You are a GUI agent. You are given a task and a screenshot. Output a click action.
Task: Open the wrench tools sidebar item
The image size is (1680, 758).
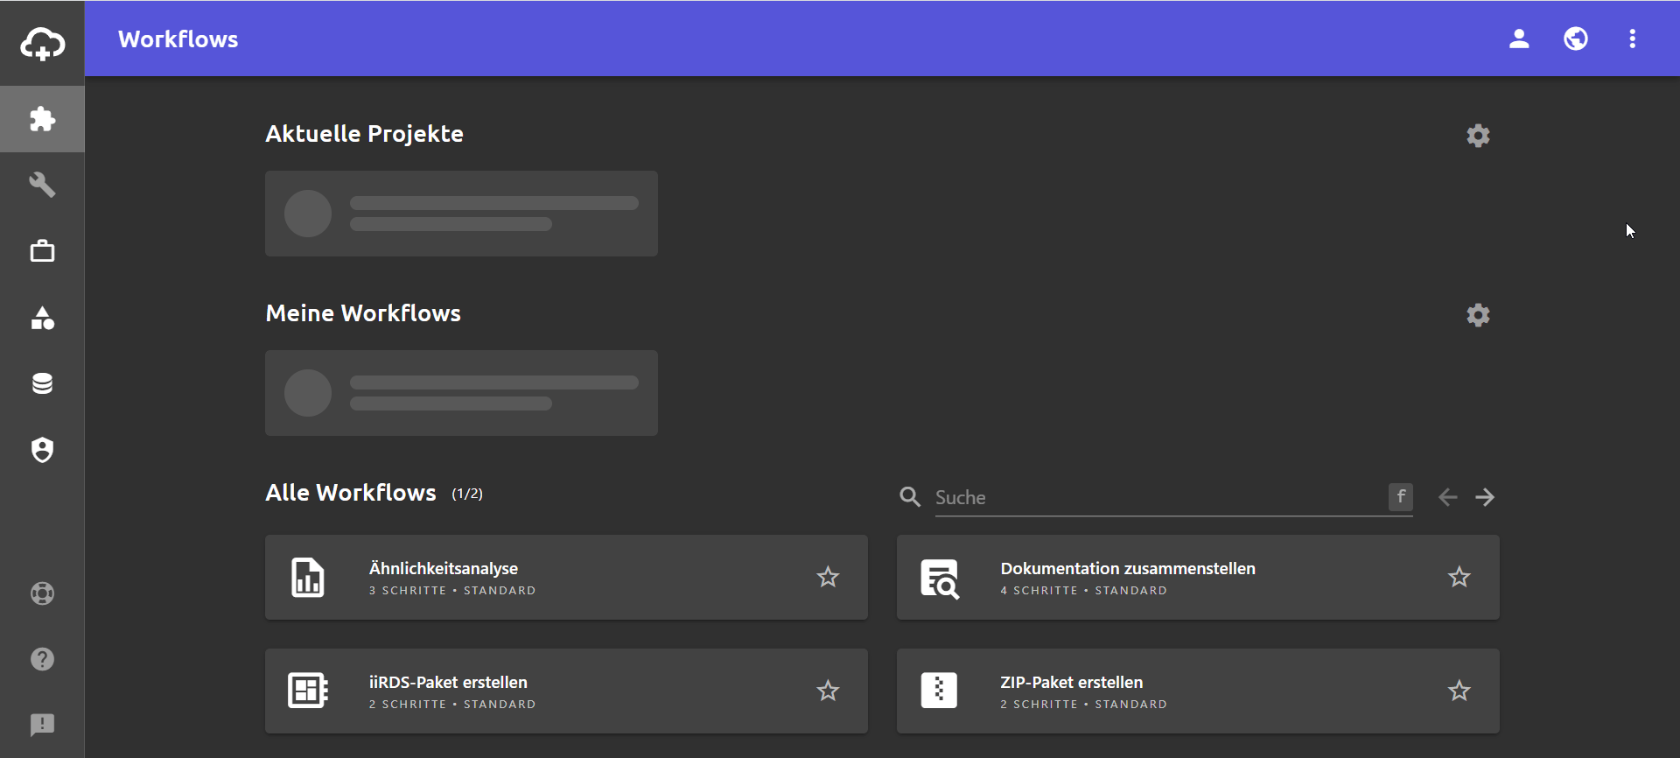click(x=42, y=185)
